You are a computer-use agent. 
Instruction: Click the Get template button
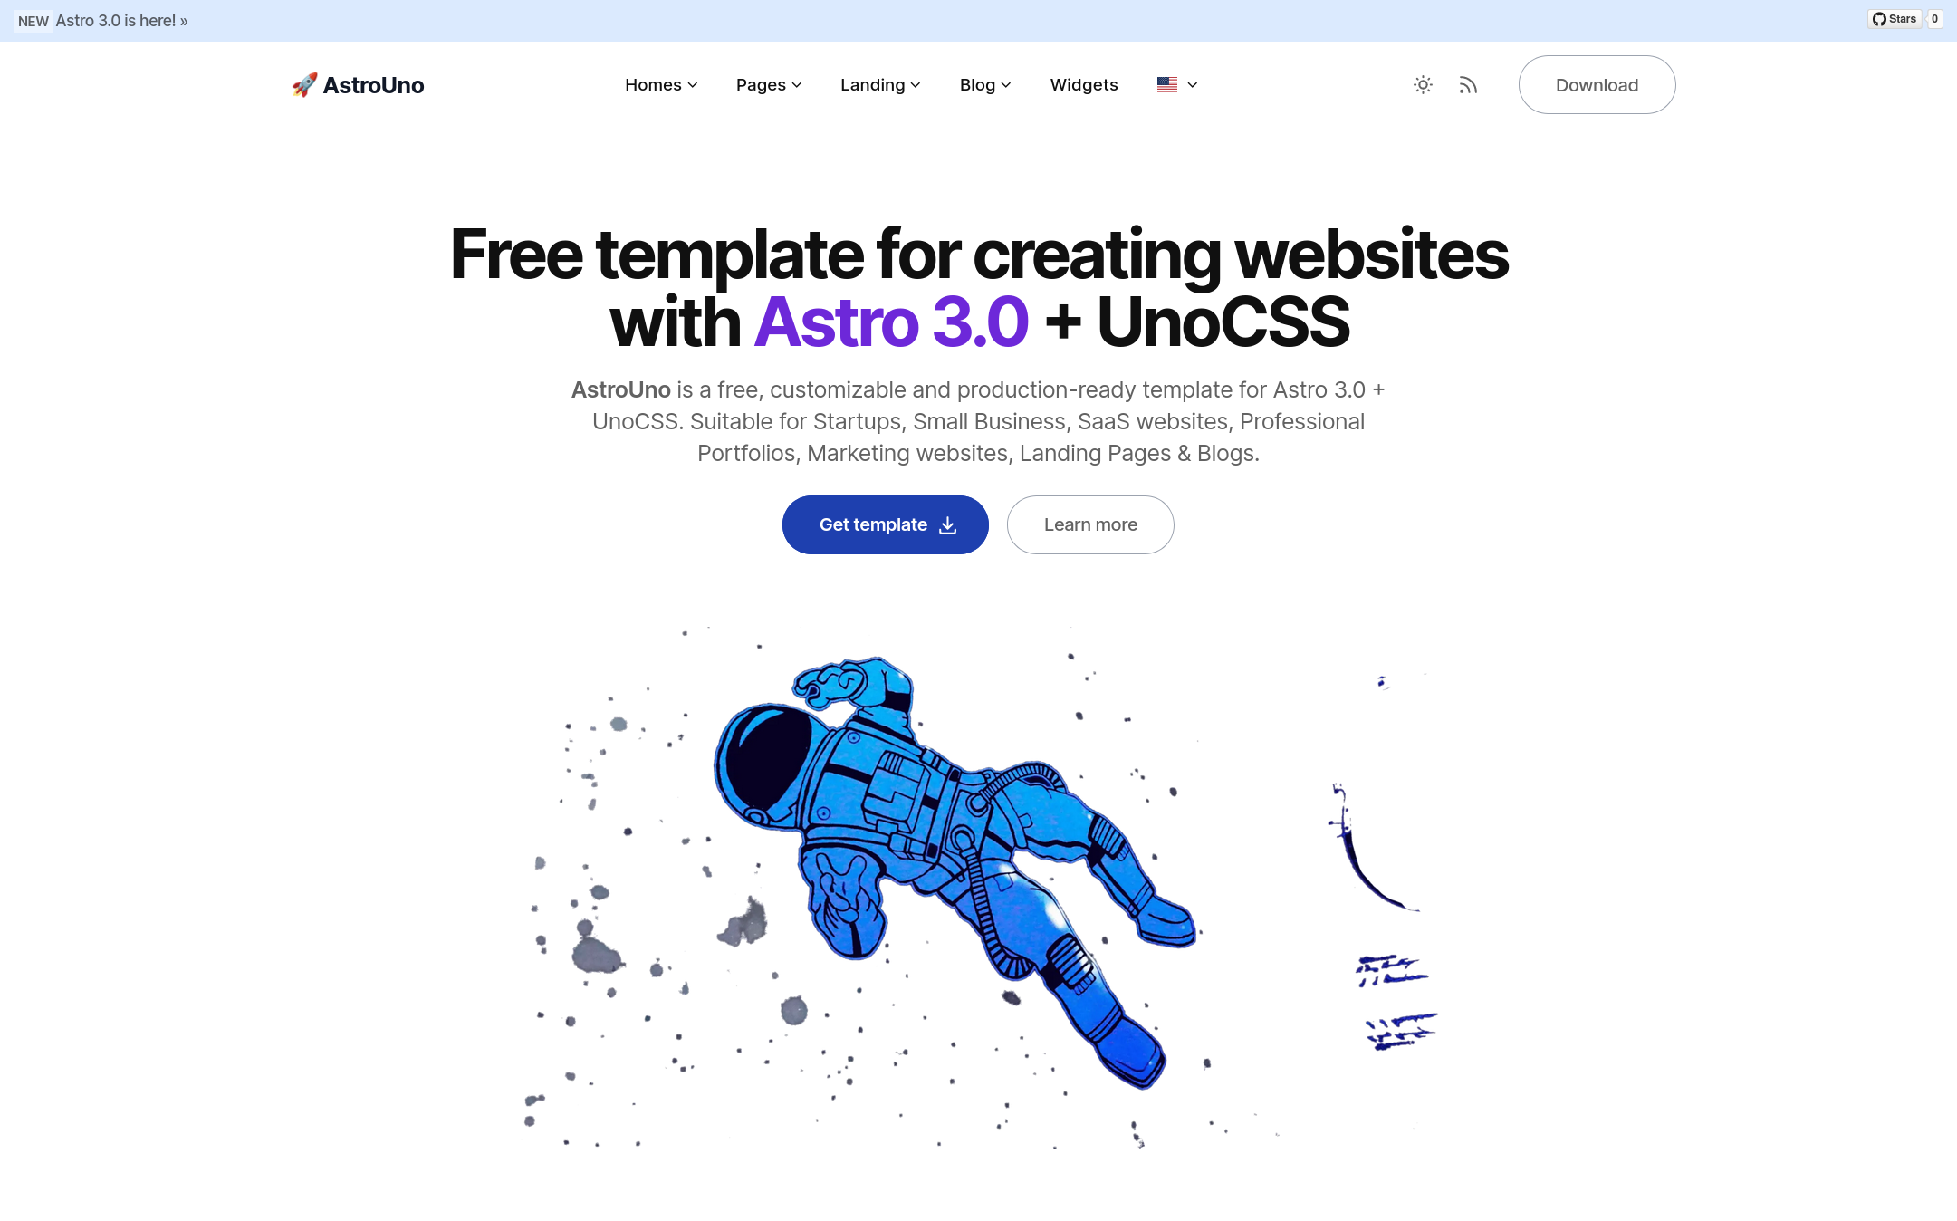click(x=884, y=524)
